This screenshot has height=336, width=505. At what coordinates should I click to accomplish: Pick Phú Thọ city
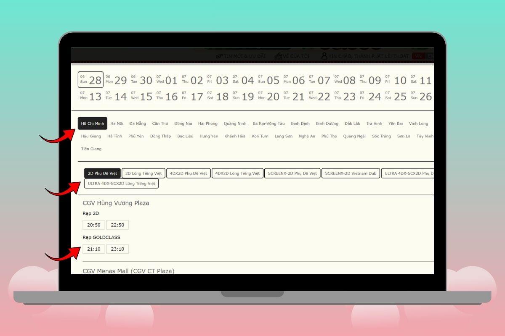point(329,136)
